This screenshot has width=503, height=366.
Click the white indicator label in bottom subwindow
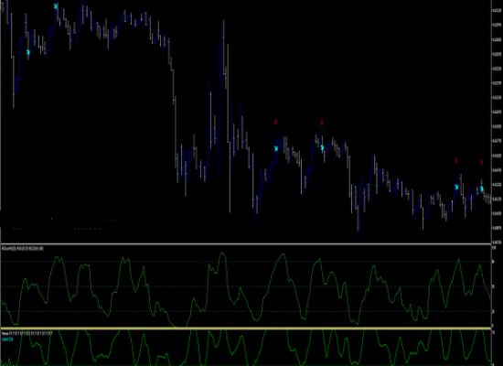coord(27,333)
